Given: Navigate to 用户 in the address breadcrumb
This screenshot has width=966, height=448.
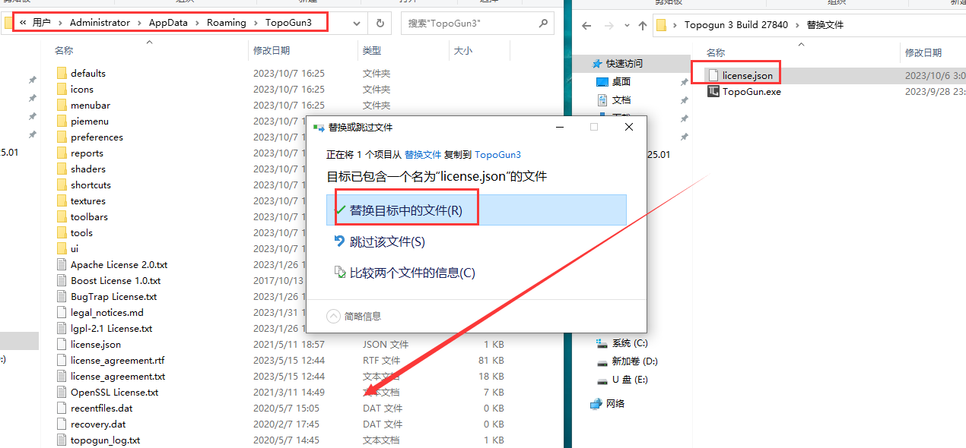Looking at the screenshot, I should (42, 22).
